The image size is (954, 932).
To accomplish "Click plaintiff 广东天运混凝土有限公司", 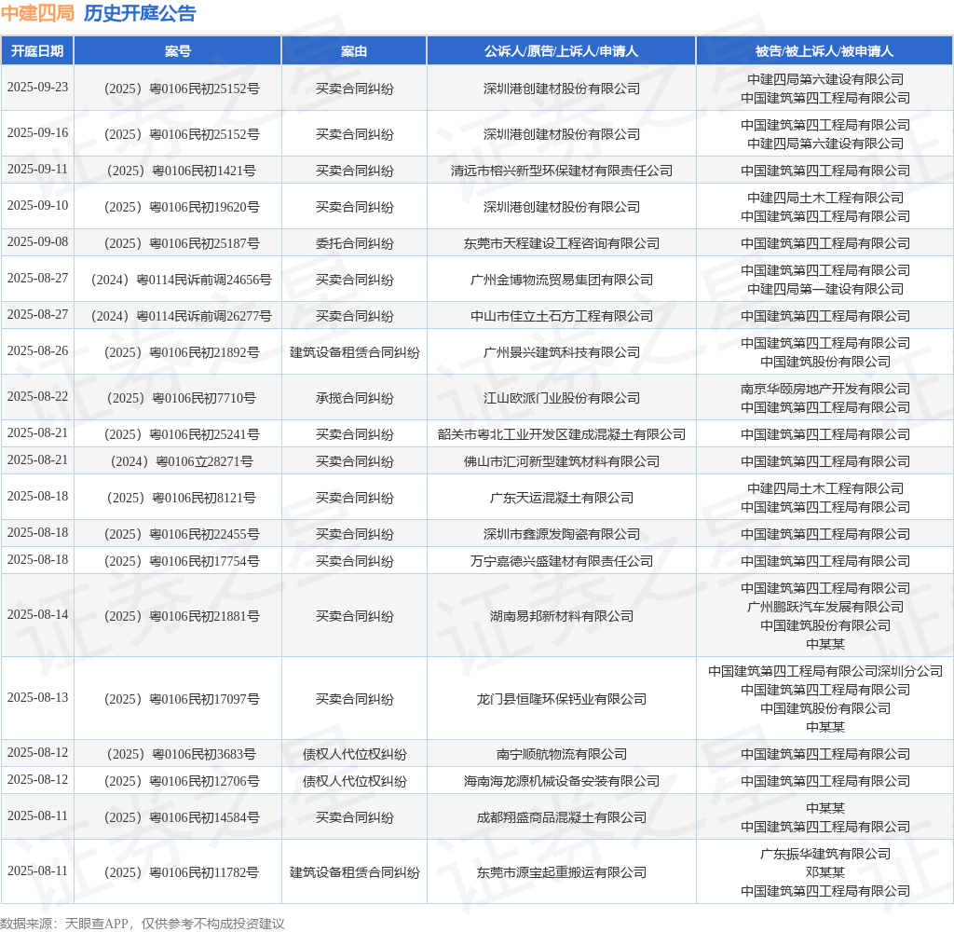I will click(561, 498).
